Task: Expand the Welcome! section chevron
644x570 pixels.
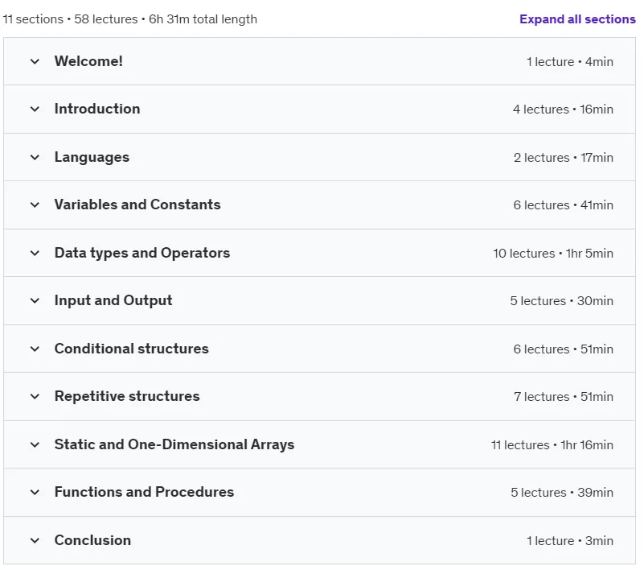Action: (35, 62)
